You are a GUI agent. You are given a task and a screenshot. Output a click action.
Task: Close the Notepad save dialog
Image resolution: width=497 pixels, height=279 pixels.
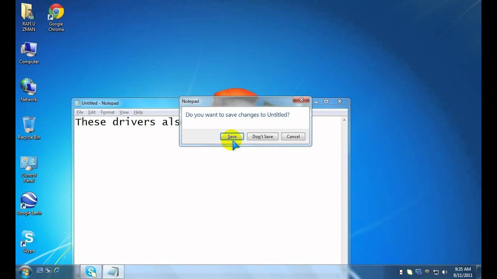coord(301,100)
